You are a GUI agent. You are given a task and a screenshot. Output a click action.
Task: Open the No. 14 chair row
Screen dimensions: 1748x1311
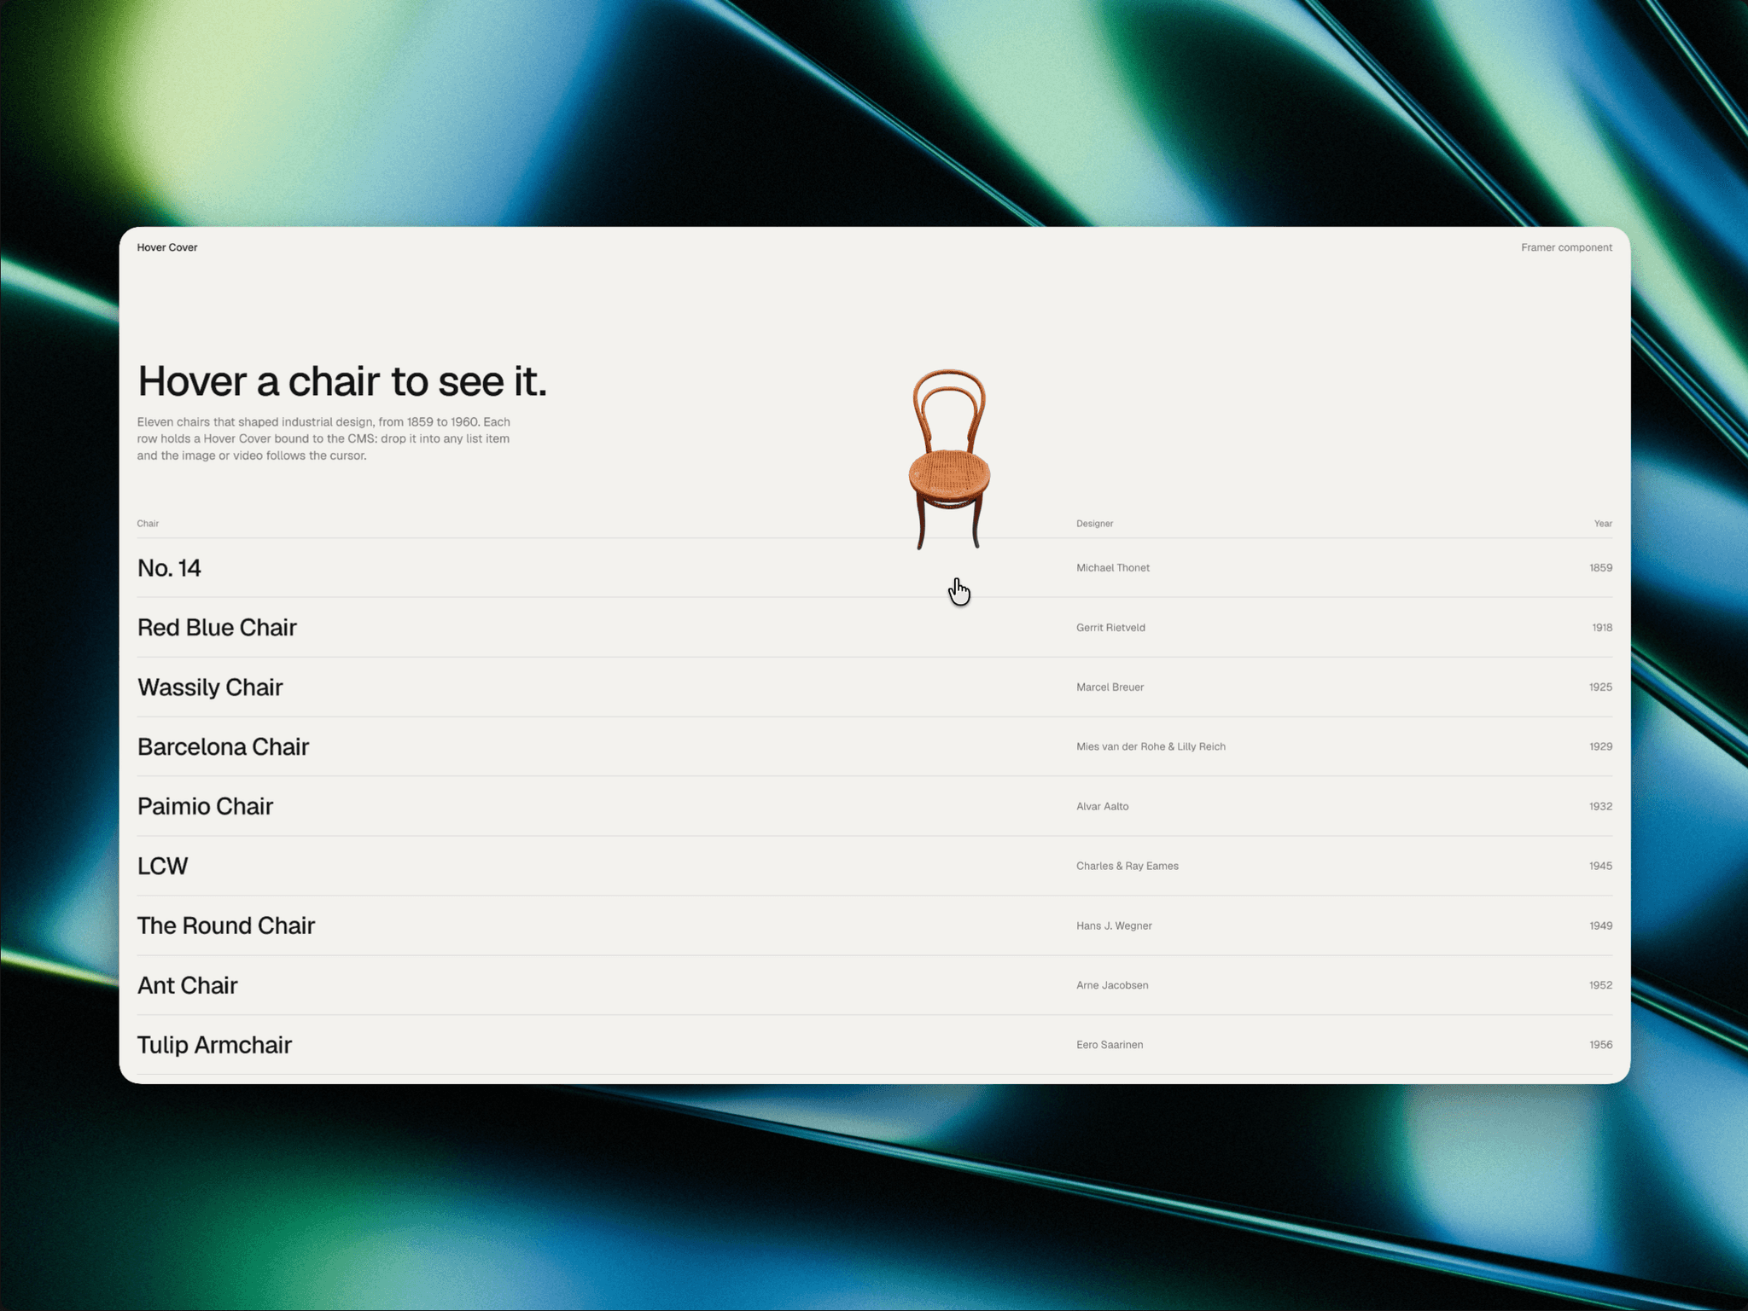875,568
